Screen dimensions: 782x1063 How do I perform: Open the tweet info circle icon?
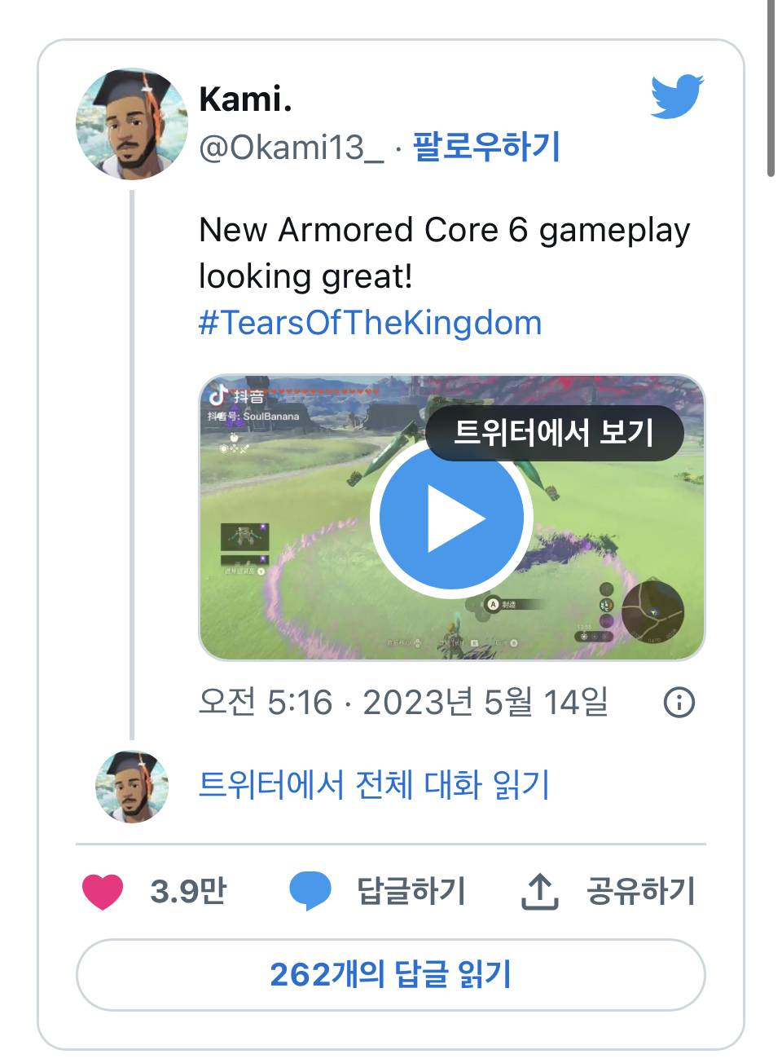click(679, 702)
